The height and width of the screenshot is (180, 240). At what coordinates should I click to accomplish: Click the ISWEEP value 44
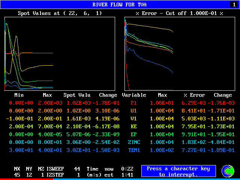(77, 169)
